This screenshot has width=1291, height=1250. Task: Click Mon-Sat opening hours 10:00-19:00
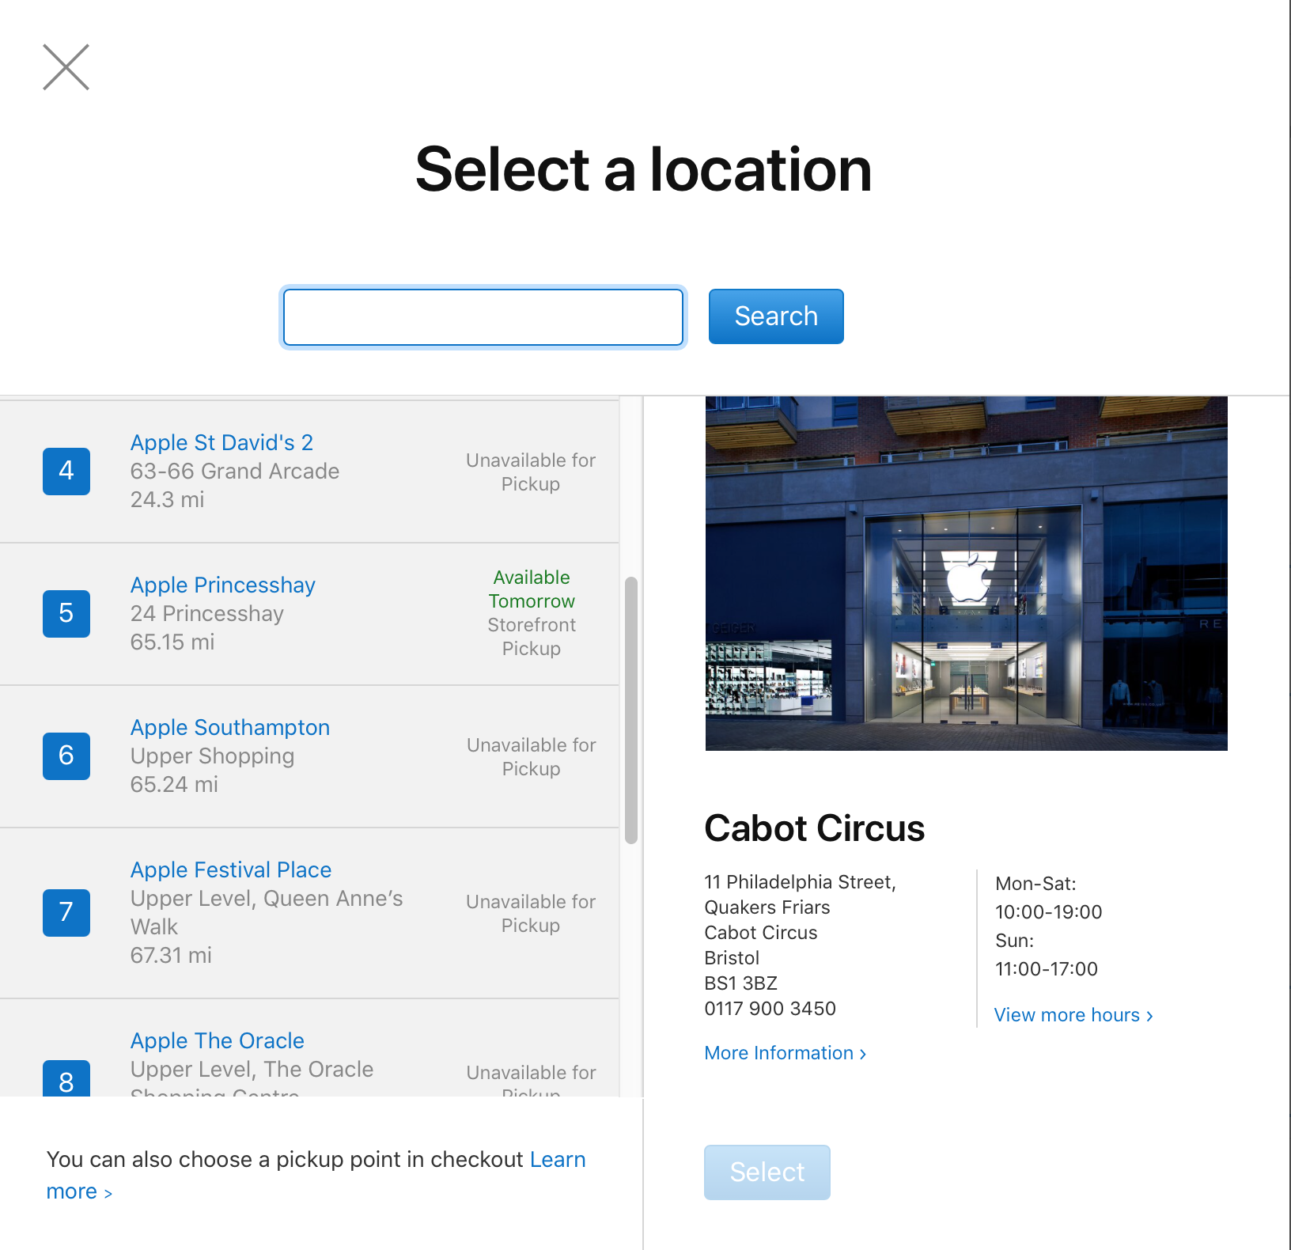pyautogui.click(x=1049, y=912)
